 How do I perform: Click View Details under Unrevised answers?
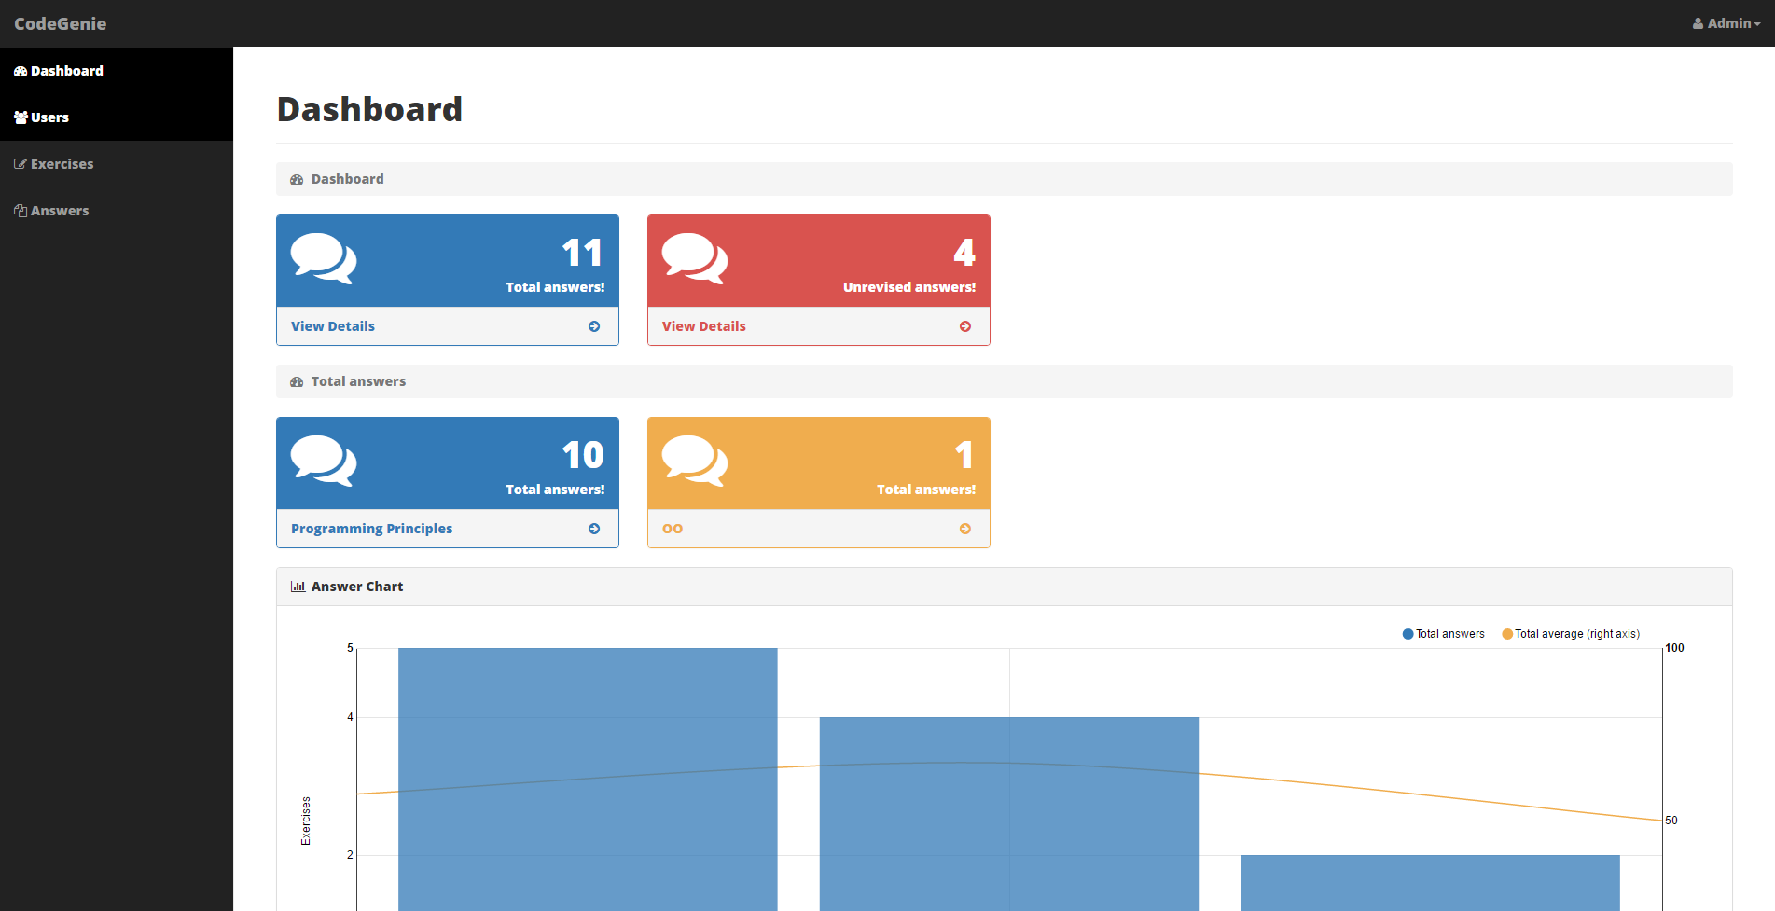(x=704, y=326)
